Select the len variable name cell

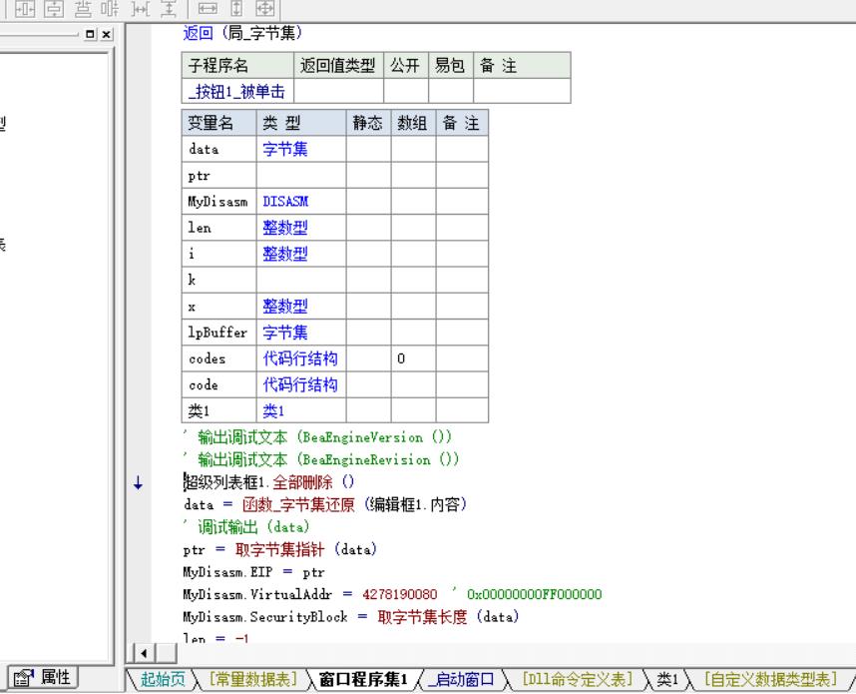pyautogui.click(x=218, y=228)
